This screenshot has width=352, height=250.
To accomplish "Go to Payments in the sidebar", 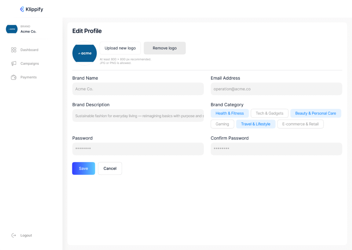I will coord(29,77).
